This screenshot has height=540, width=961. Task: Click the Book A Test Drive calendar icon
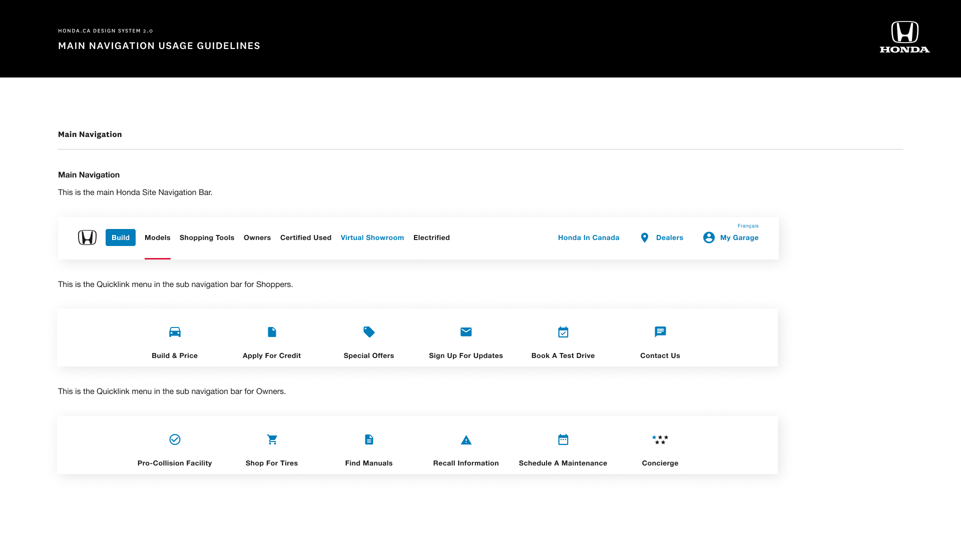563,332
